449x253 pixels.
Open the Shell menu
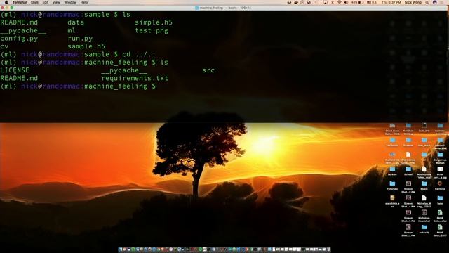click(x=34, y=2)
